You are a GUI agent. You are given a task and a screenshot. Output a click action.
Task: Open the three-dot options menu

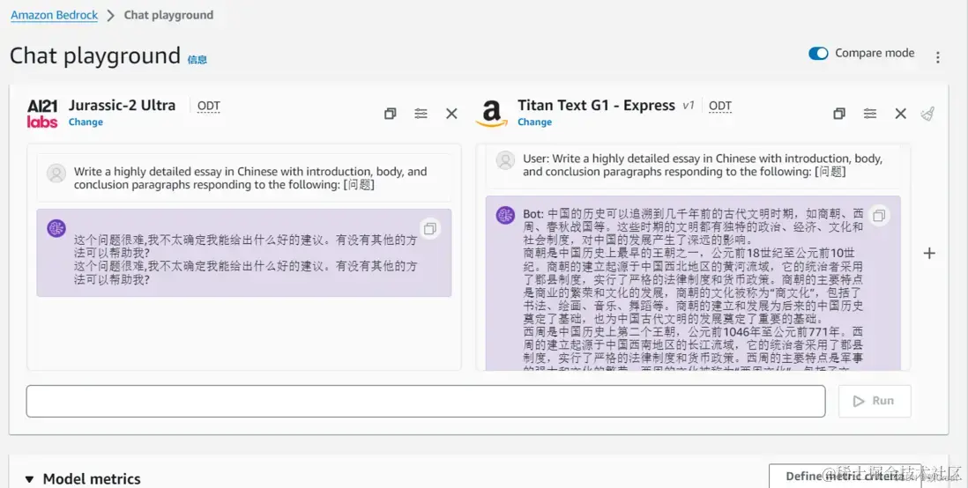(x=938, y=57)
